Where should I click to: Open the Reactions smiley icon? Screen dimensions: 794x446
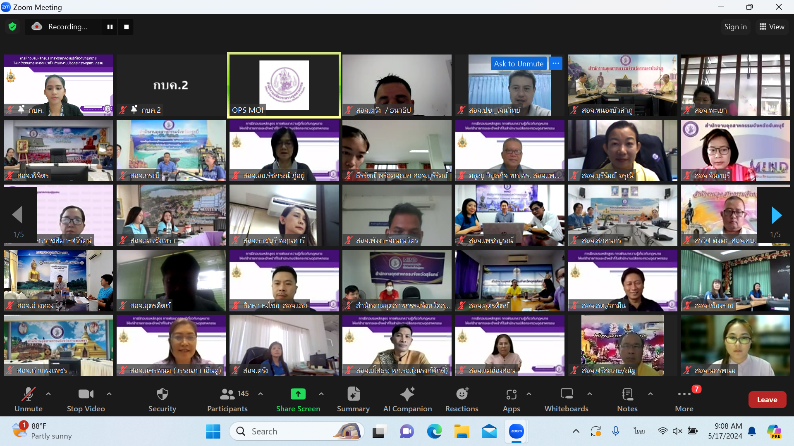[462, 394]
